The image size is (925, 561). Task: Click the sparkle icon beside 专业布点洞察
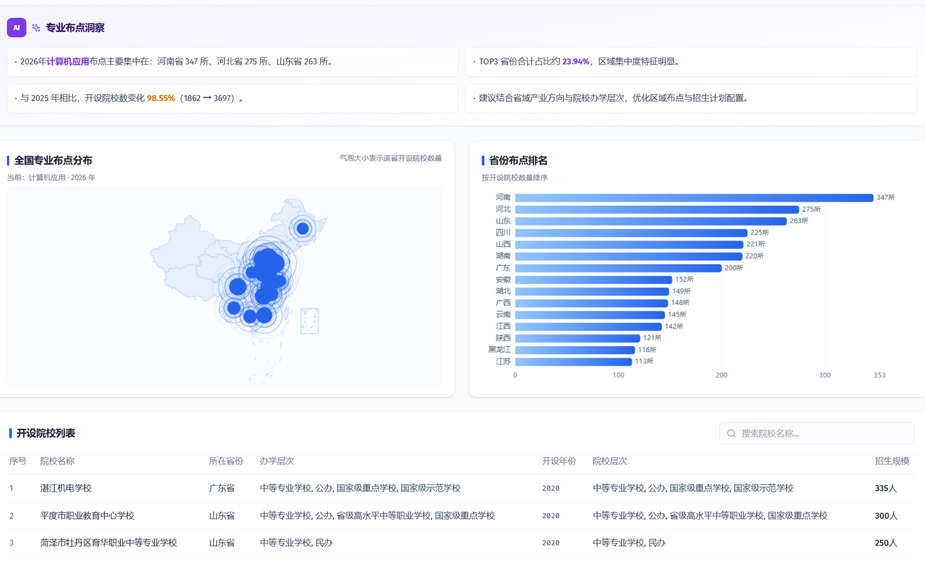(35, 28)
